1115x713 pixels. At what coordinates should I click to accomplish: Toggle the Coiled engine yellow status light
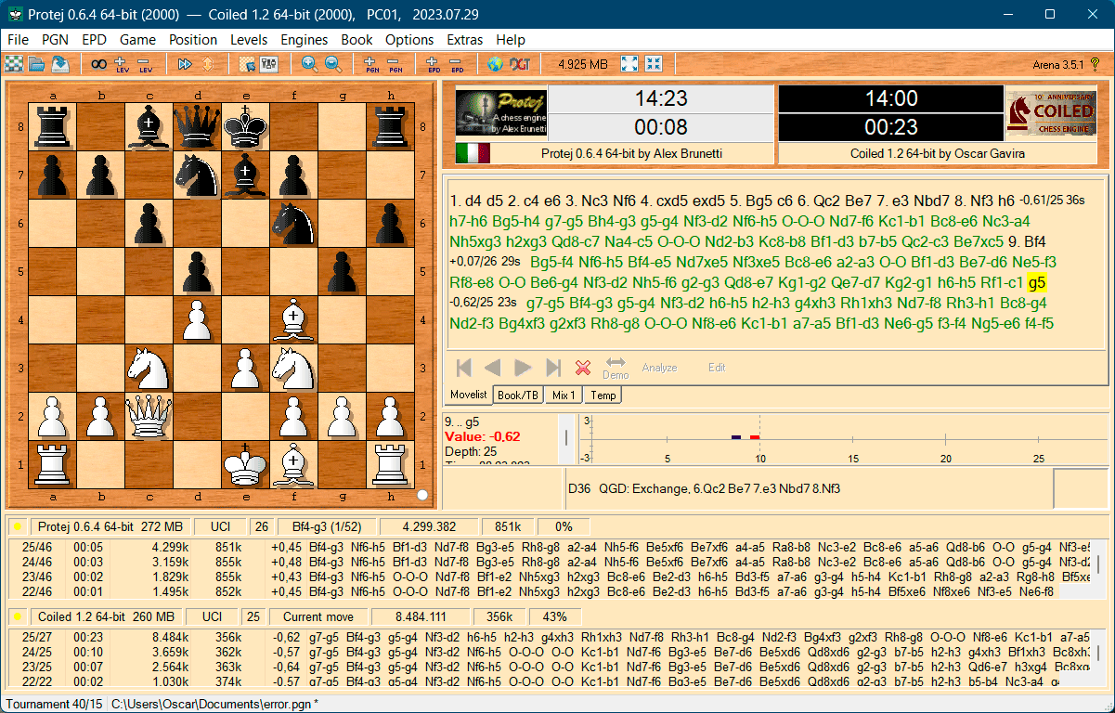[17, 617]
